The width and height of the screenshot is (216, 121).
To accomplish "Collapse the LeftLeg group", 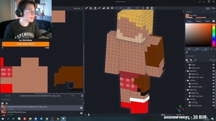I will point(186,99).
